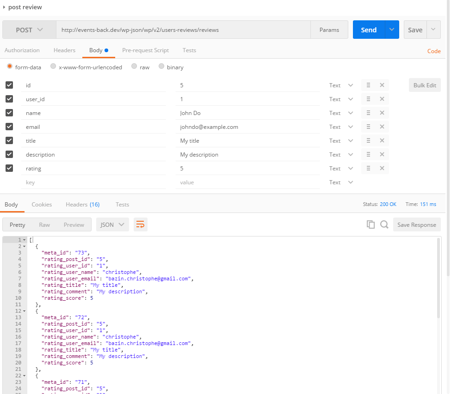The height and width of the screenshot is (394, 451).
Task: Change Text type dropdown for email row
Action: click(341, 127)
